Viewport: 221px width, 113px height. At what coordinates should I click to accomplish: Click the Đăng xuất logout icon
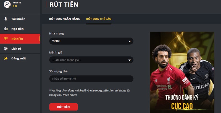6,58
